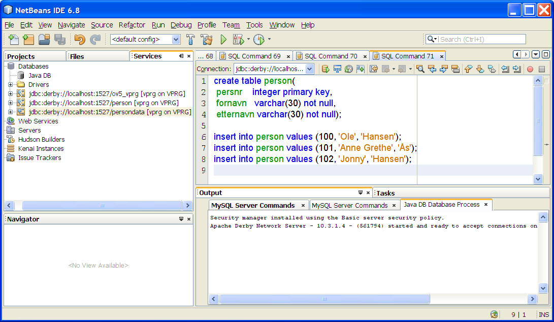
Task: Click the Profile Main Project clock icon
Action: 259,39
